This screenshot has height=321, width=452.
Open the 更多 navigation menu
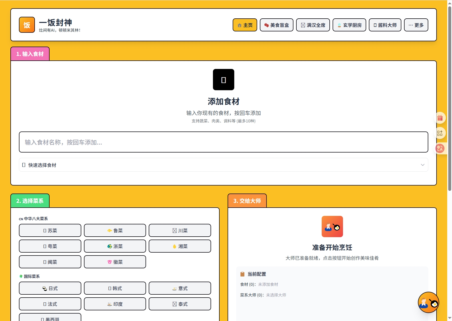click(416, 25)
